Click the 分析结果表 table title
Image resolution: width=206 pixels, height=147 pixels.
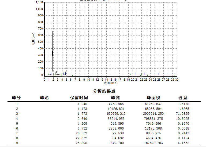pyautogui.click(x=104, y=91)
